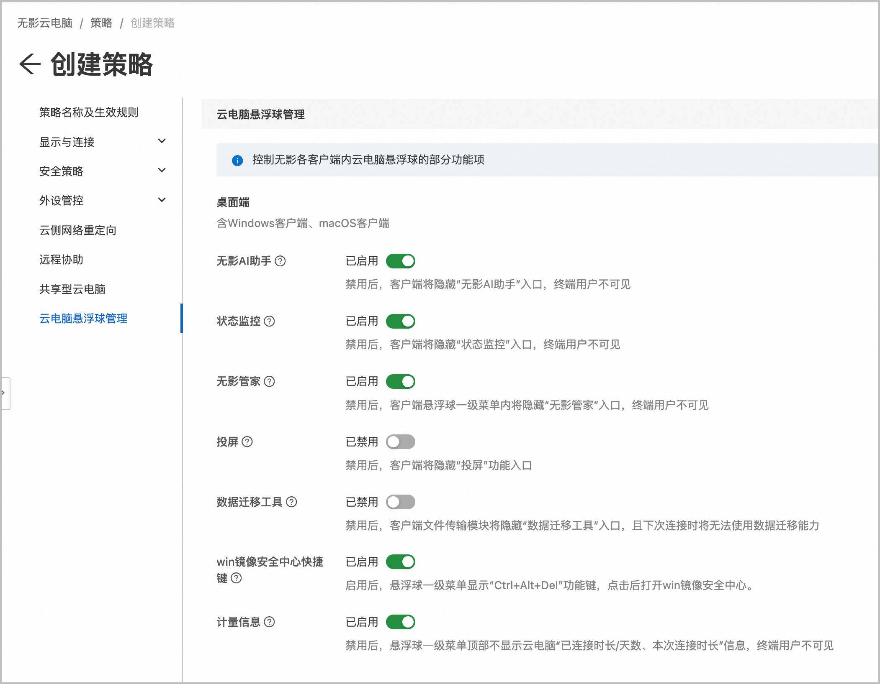Open 安全策略 in the sidebar
Image resolution: width=880 pixels, height=684 pixels.
pyautogui.click(x=61, y=171)
